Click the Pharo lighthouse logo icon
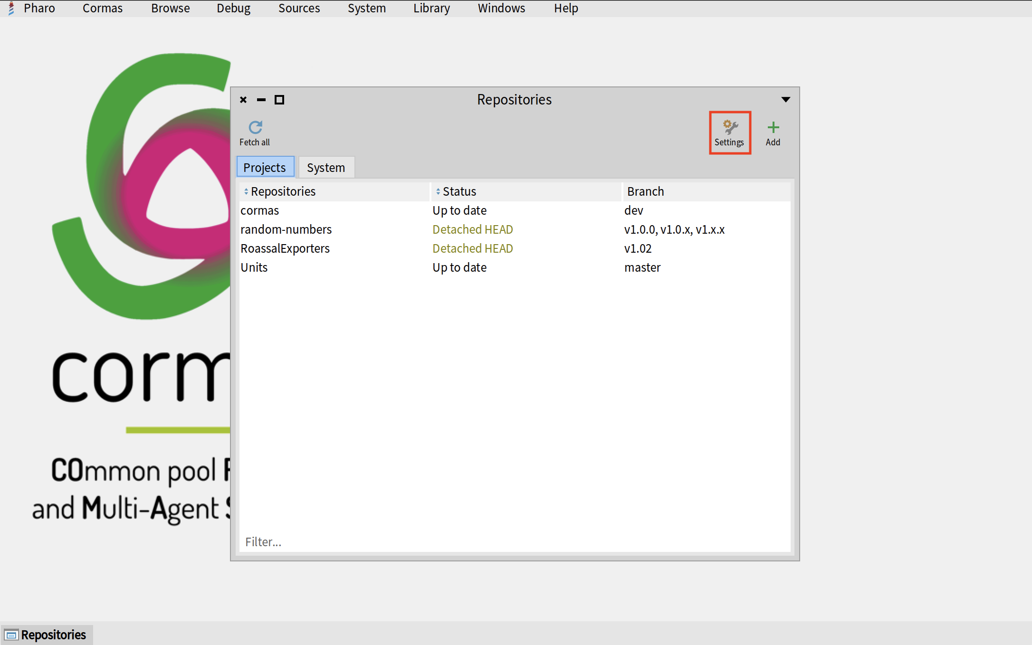Viewport: 1032px width, 645px height. click(x=11, y=8)
